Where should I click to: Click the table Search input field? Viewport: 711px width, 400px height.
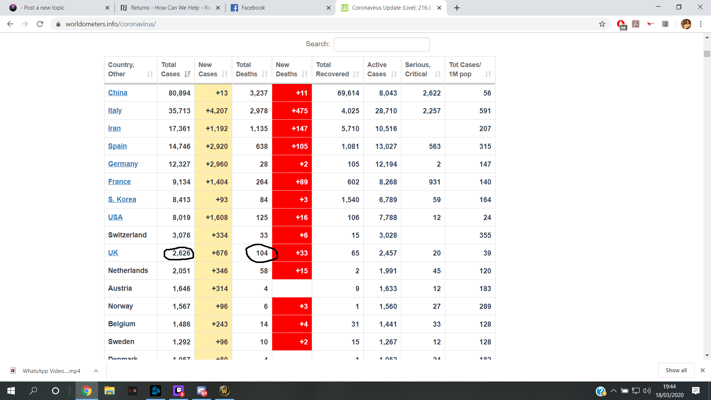[x=381, y=44]
